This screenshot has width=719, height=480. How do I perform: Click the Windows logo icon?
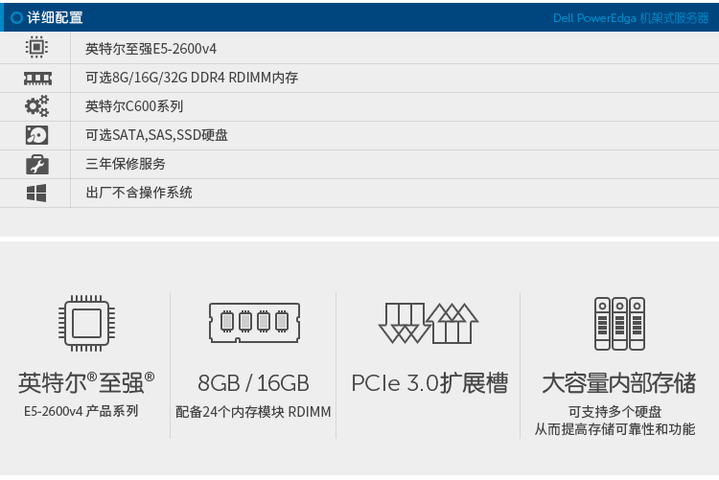coord(36,193)
